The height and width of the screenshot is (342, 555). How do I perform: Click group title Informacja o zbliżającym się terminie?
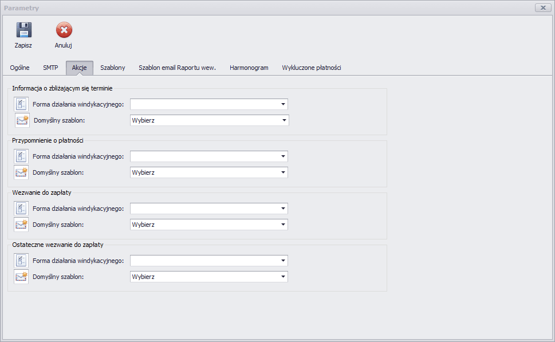pyautogui.click(x=62, y=88)
